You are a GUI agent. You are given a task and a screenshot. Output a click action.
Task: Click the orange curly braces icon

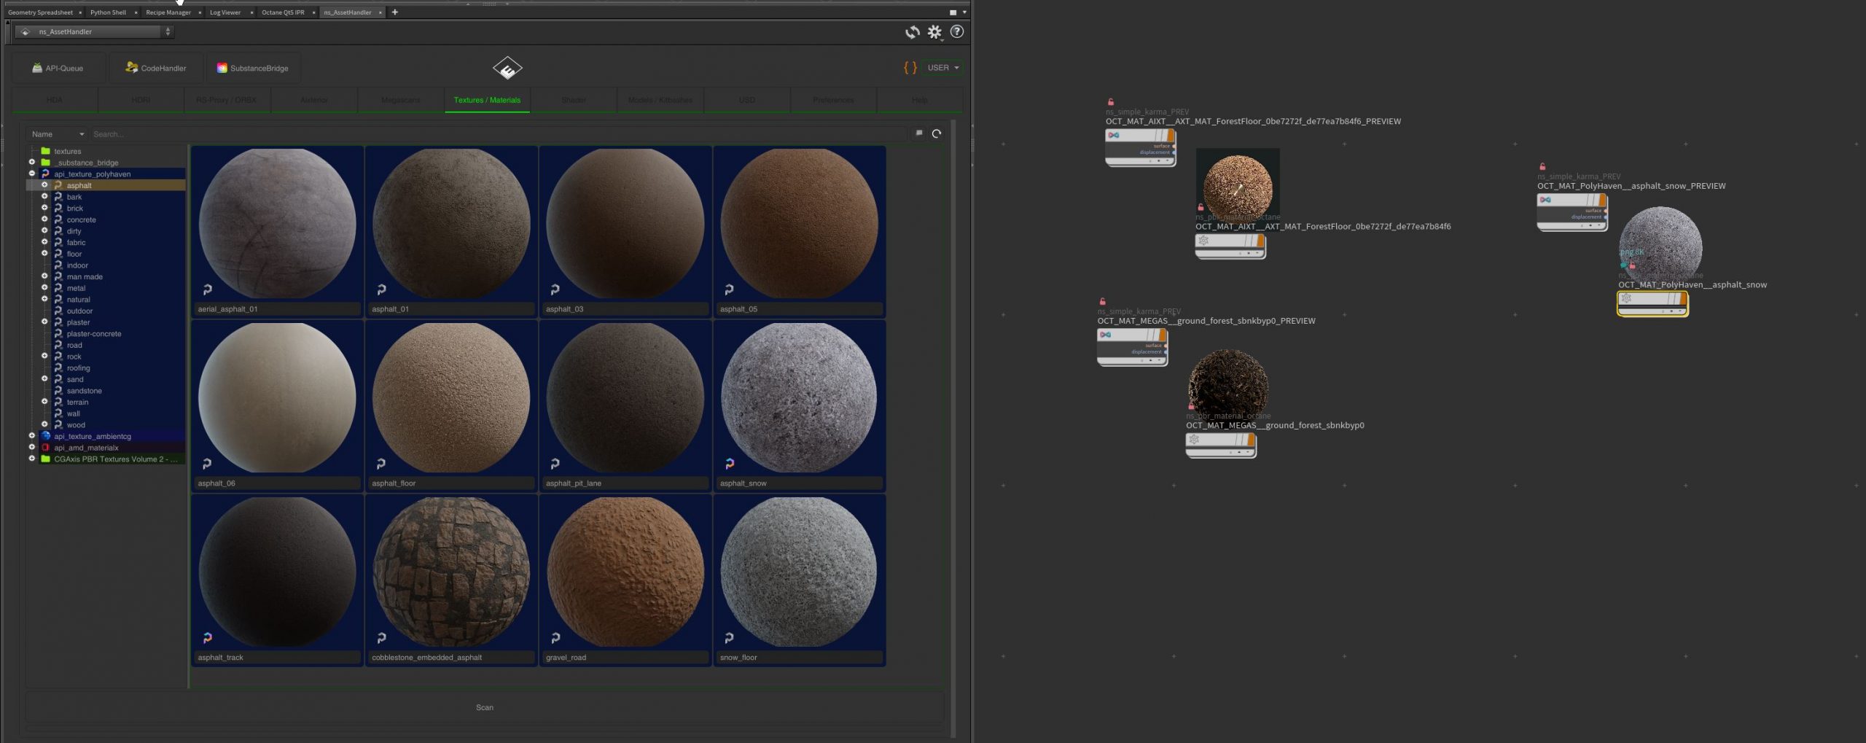[x=910, y=68]
